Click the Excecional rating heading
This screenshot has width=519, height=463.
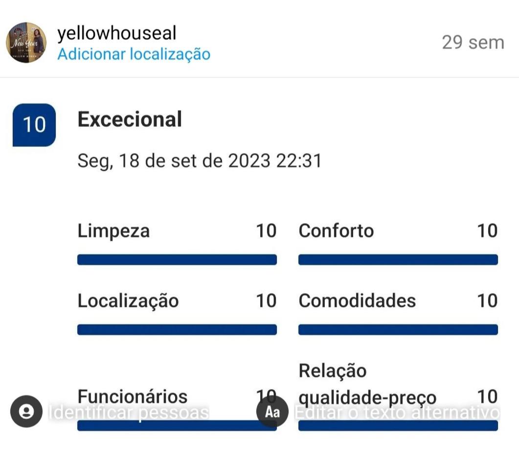pyautogui.click(x=130, y=119)
